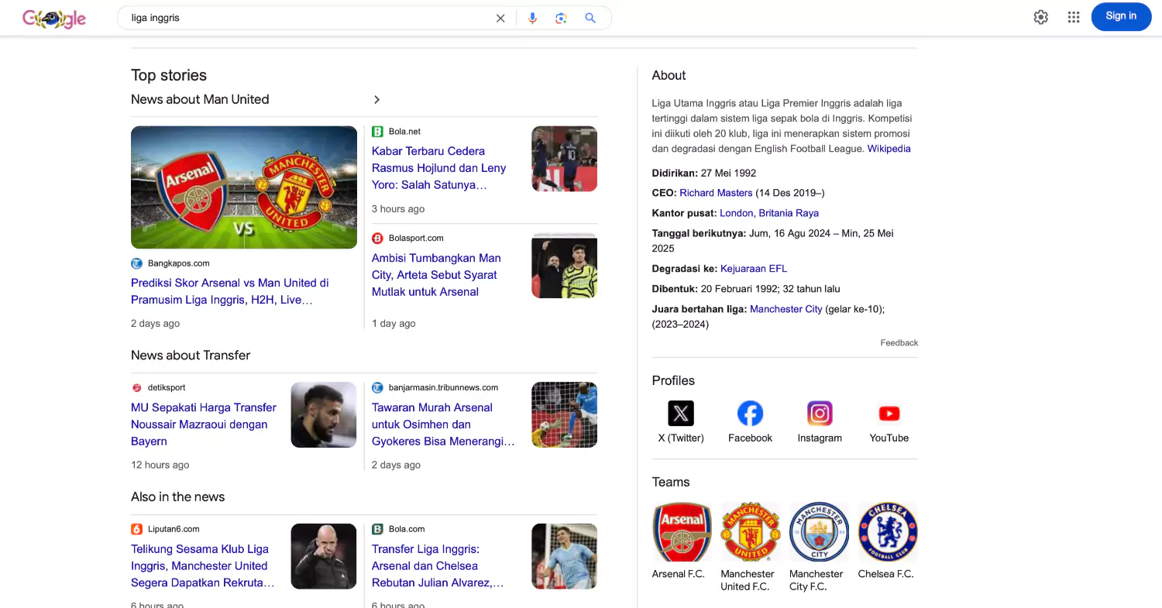Open the Google apps grid icon
This screenshot has height=608, width=1162.
coord(1074,17)
